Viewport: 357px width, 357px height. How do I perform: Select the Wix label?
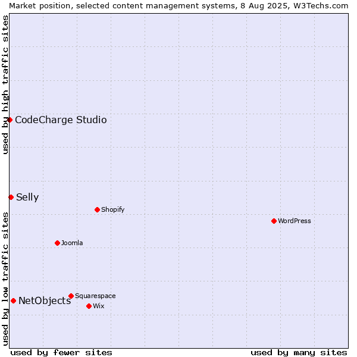click(99, 306)
